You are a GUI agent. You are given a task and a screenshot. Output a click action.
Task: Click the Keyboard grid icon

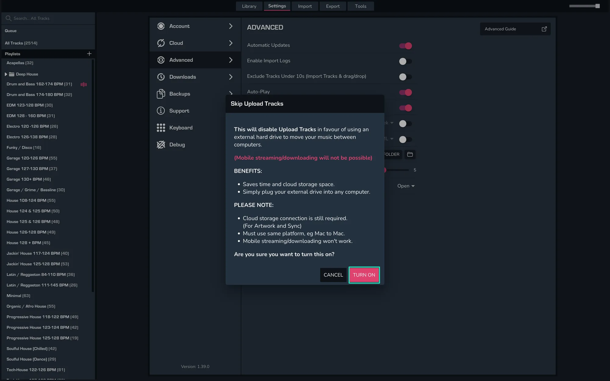pyautogui.click(x=161, y=128)
